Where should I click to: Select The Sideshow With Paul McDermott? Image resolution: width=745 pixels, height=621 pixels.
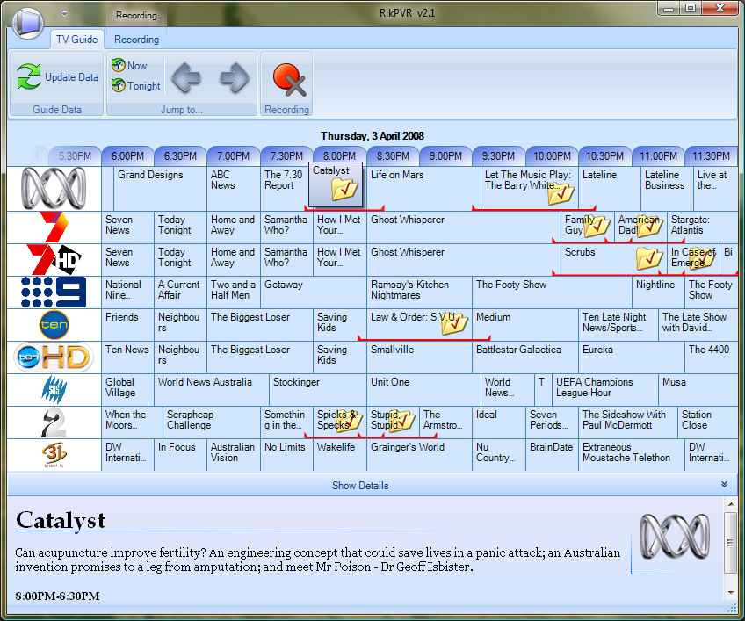pyautogui.click(x=628, y=422)
